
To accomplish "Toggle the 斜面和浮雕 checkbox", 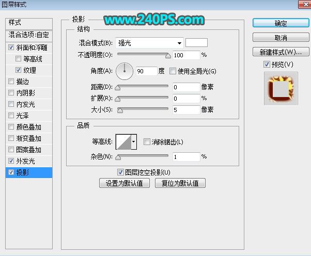I will click(x=11, y=47).
